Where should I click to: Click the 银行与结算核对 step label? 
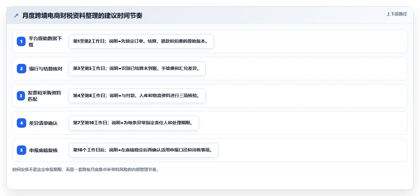[x=46, y=69]
